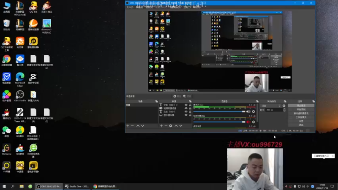Pop out the 控件 dock panel
Viewport: 338px width, 190px height.
(313, 101)
